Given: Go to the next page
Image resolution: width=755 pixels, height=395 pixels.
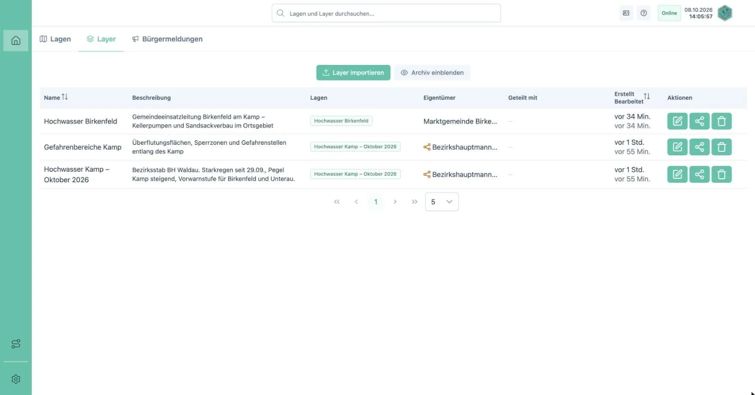Looking at the screenshot, I should pos(395,202).
